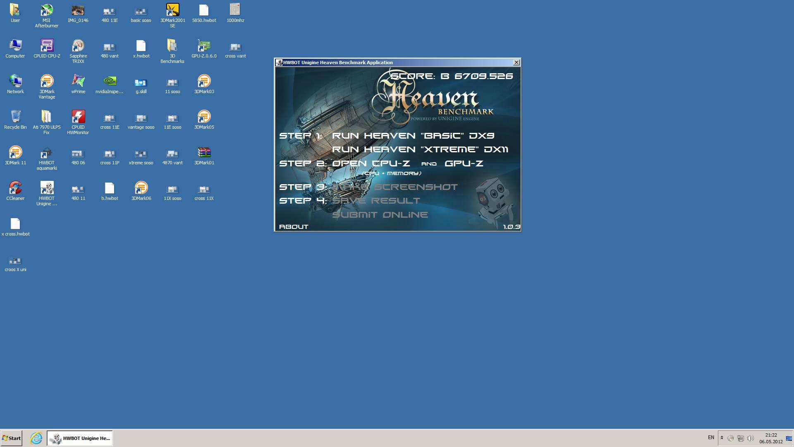Launch CCleaner shortcut
This screenshot has width=794, height=447.
pos(15,191)
